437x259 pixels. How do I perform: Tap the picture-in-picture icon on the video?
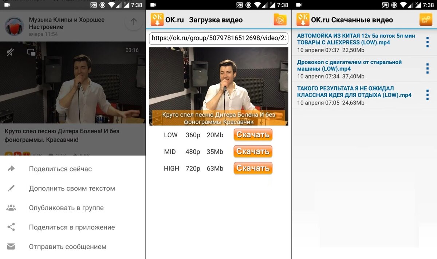(31, 52)
